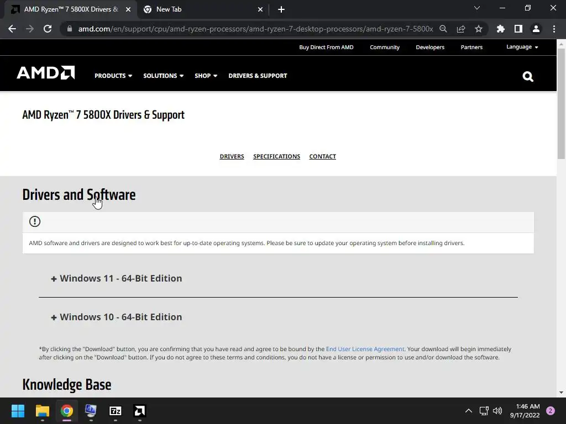The image size is (566, 424).
Task: Open the Chrome profile avatar
Action: [x=536, y=29]
